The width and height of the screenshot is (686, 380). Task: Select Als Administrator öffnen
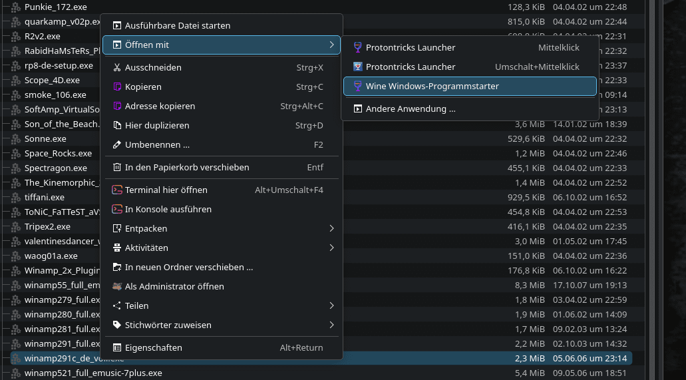(x=222, y=286)
